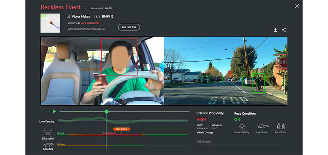Viewport: 328px width, 155px height.
Task: Select the Foot Traffic pedestrians icon
Action: [281, 126]
